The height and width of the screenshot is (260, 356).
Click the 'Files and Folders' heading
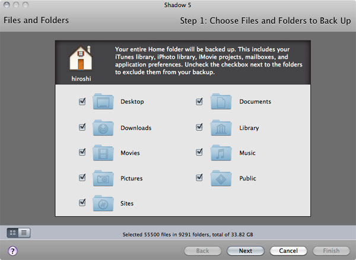click(36, 20)
